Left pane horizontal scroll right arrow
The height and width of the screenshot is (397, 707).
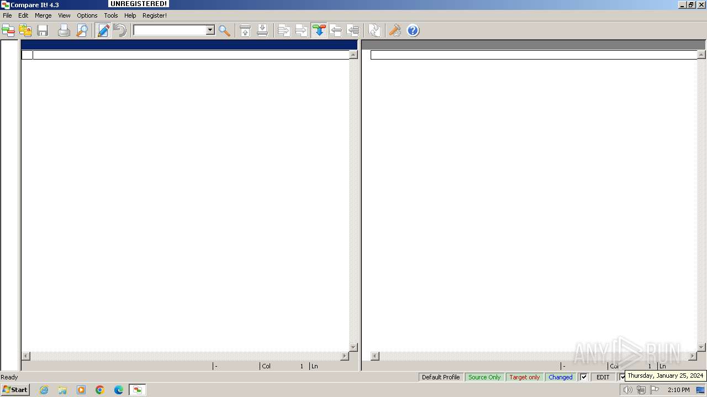pos(345,356)
